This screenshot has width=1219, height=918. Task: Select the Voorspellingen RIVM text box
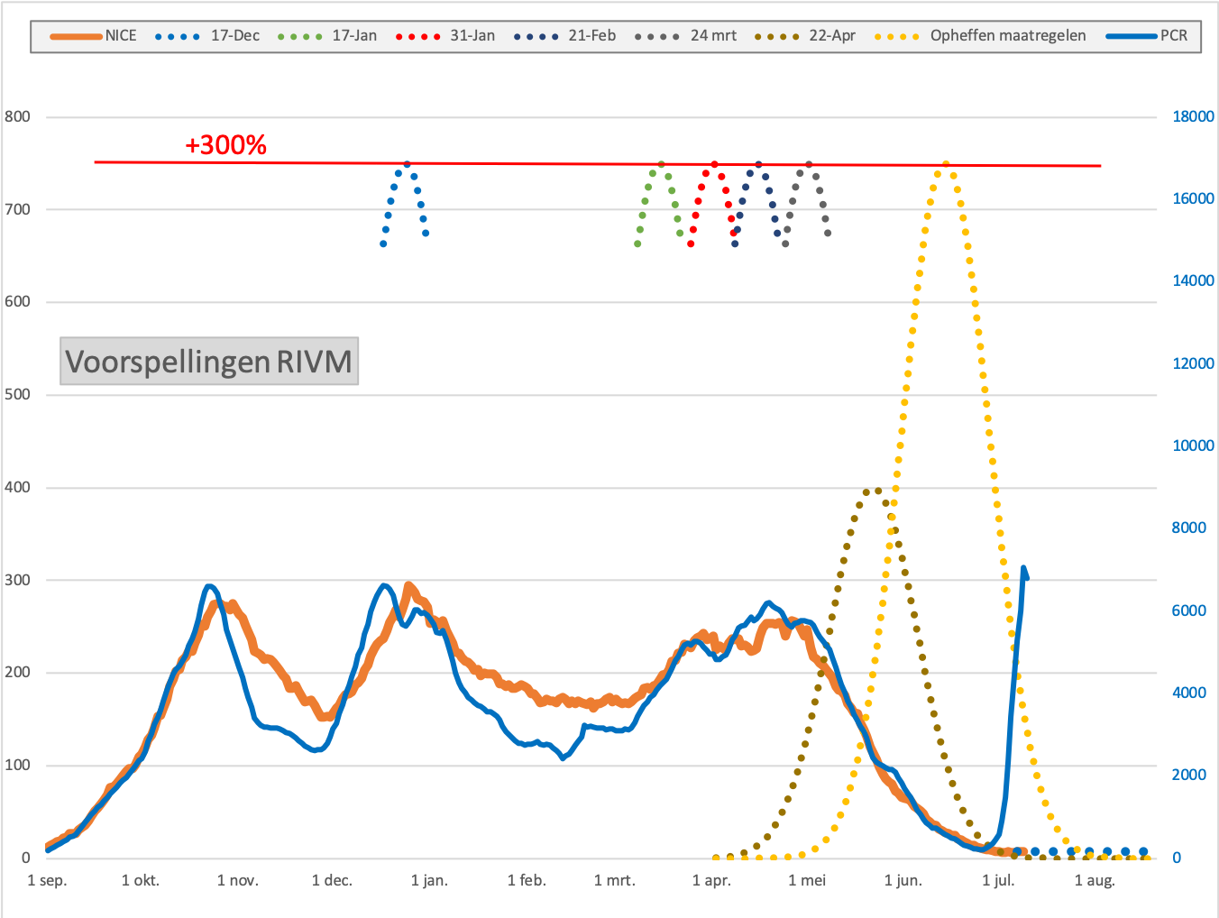[x=209, y=361]
